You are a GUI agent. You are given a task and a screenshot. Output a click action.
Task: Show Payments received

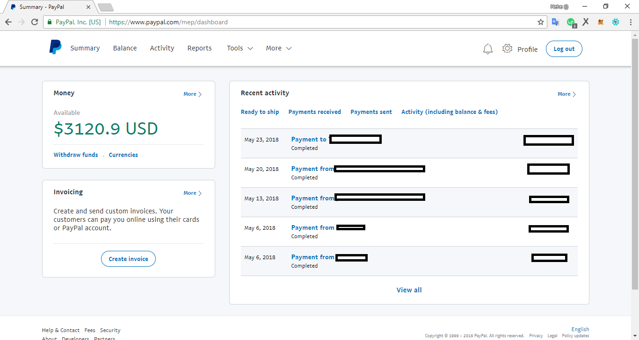pyautogui.click(x=315, y=112)
